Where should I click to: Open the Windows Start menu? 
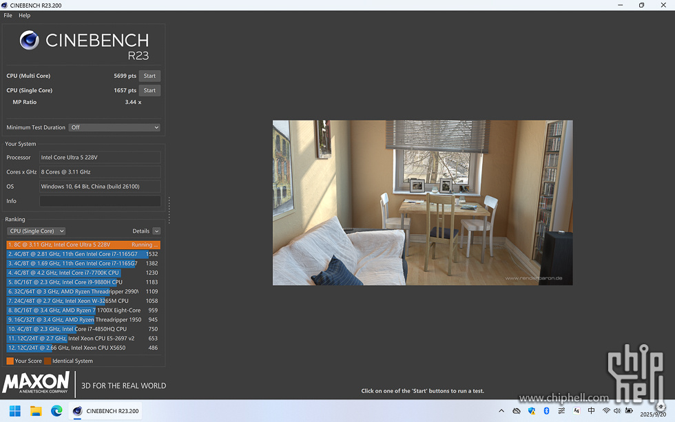(15, 411)
